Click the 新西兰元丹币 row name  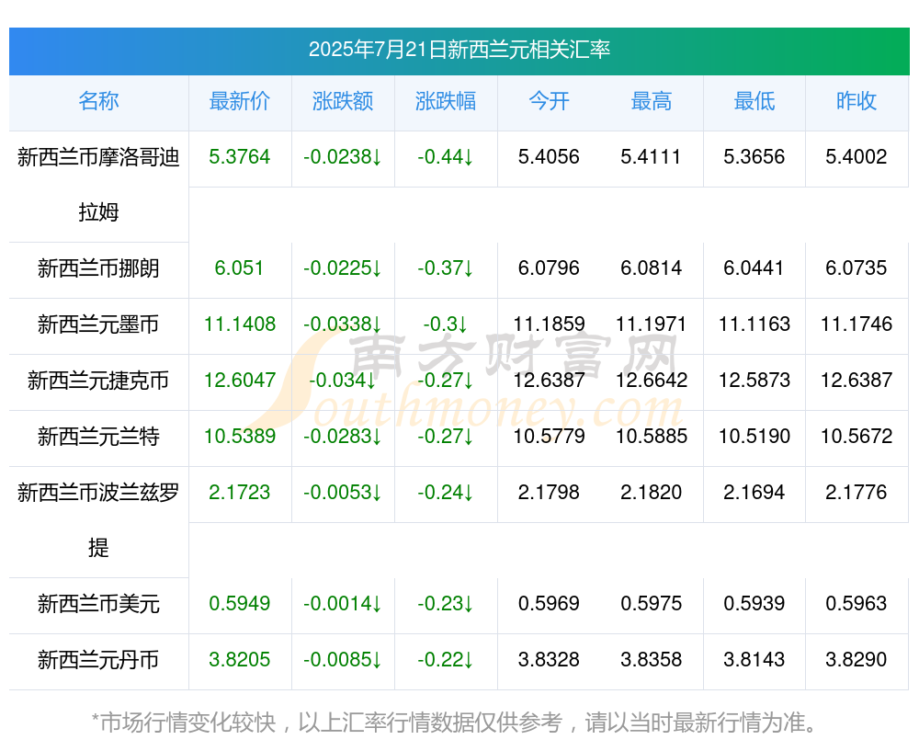point(98,660)
